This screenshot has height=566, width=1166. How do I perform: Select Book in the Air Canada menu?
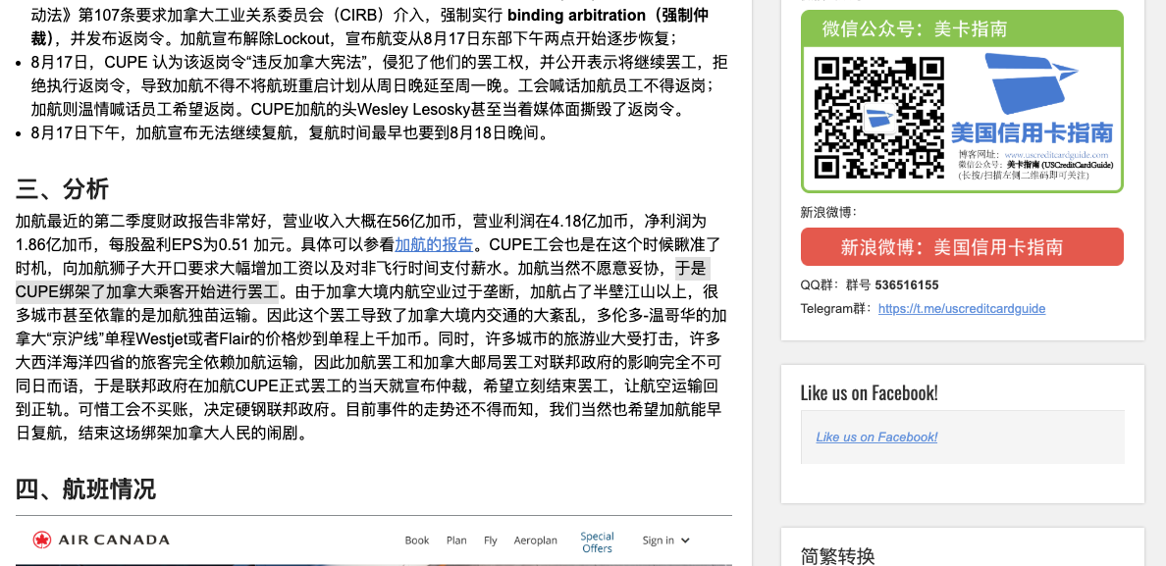click(x=417, y=540)
